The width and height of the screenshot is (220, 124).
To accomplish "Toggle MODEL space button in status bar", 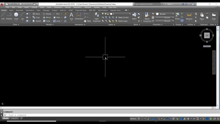I will (133, 118).
